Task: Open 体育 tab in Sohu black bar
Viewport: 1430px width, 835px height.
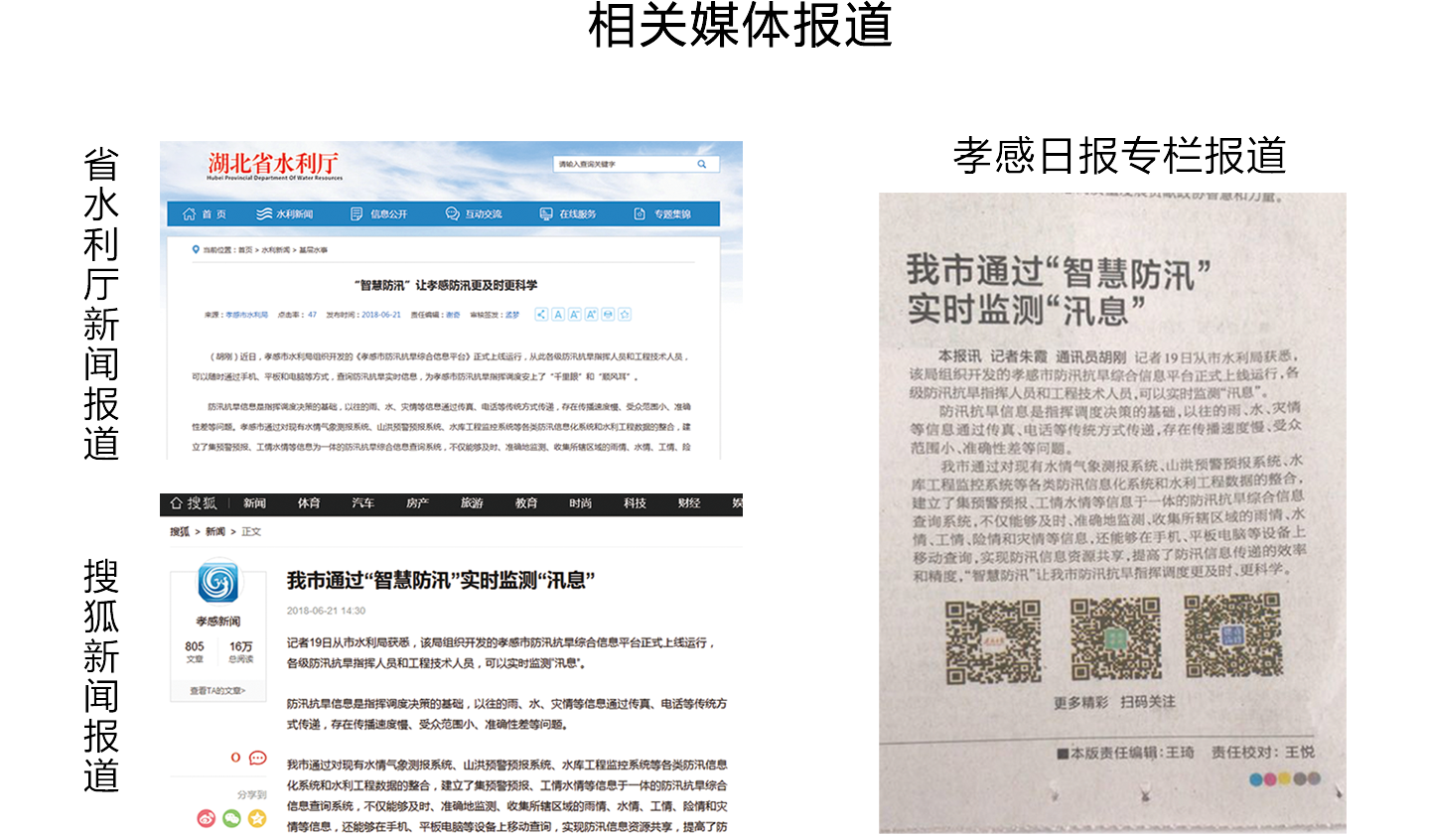Action: pyautogui.click(x=309, y=503)
